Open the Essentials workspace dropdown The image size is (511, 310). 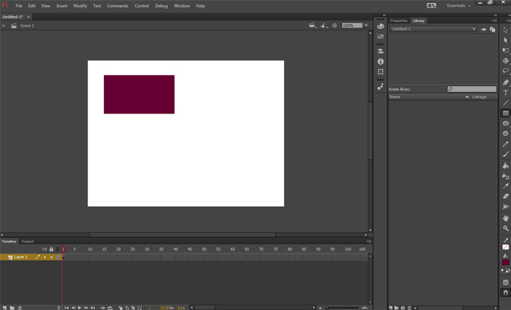pyautogui.click(x=458, y=6)
